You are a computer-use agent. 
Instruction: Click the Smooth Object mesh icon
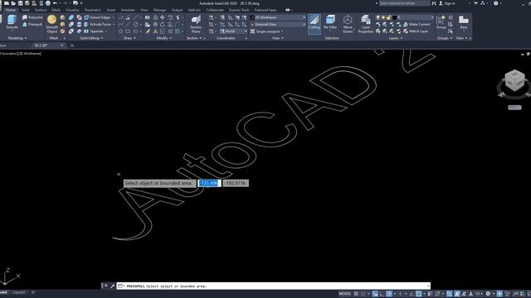click(x=51, y=24)
